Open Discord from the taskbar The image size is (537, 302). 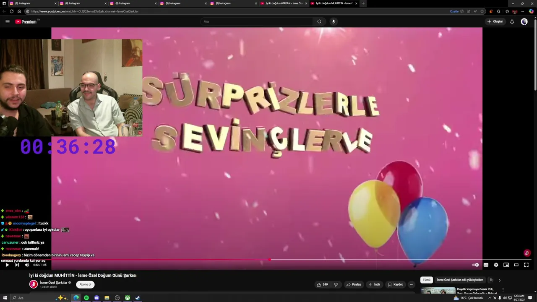[96, 298]
